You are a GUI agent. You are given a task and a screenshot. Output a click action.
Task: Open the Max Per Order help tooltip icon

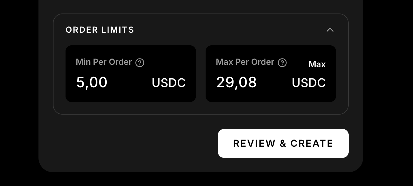282,63
